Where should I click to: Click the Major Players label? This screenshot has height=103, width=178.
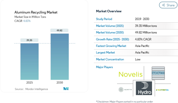104,67
